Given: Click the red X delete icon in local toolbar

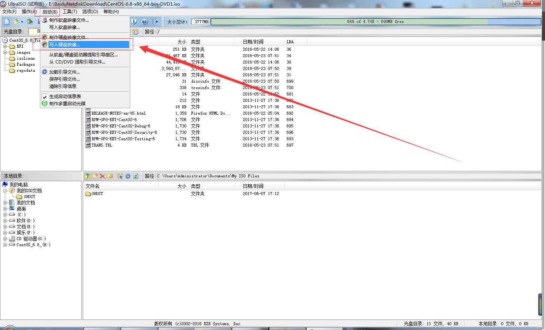Looking at the screenshot, I should pyautogui.click(x=102, y=176).
